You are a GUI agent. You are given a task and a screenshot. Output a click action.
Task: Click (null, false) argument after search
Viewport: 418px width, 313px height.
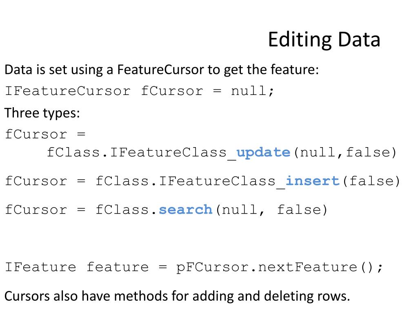[271, 210]
